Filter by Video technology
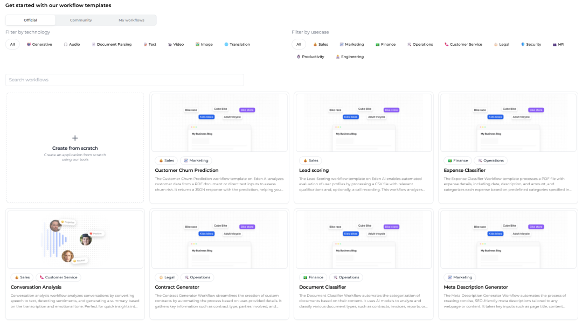Image resolution: width=582 pixels, height=322 pixels. (x=176, y=45)
